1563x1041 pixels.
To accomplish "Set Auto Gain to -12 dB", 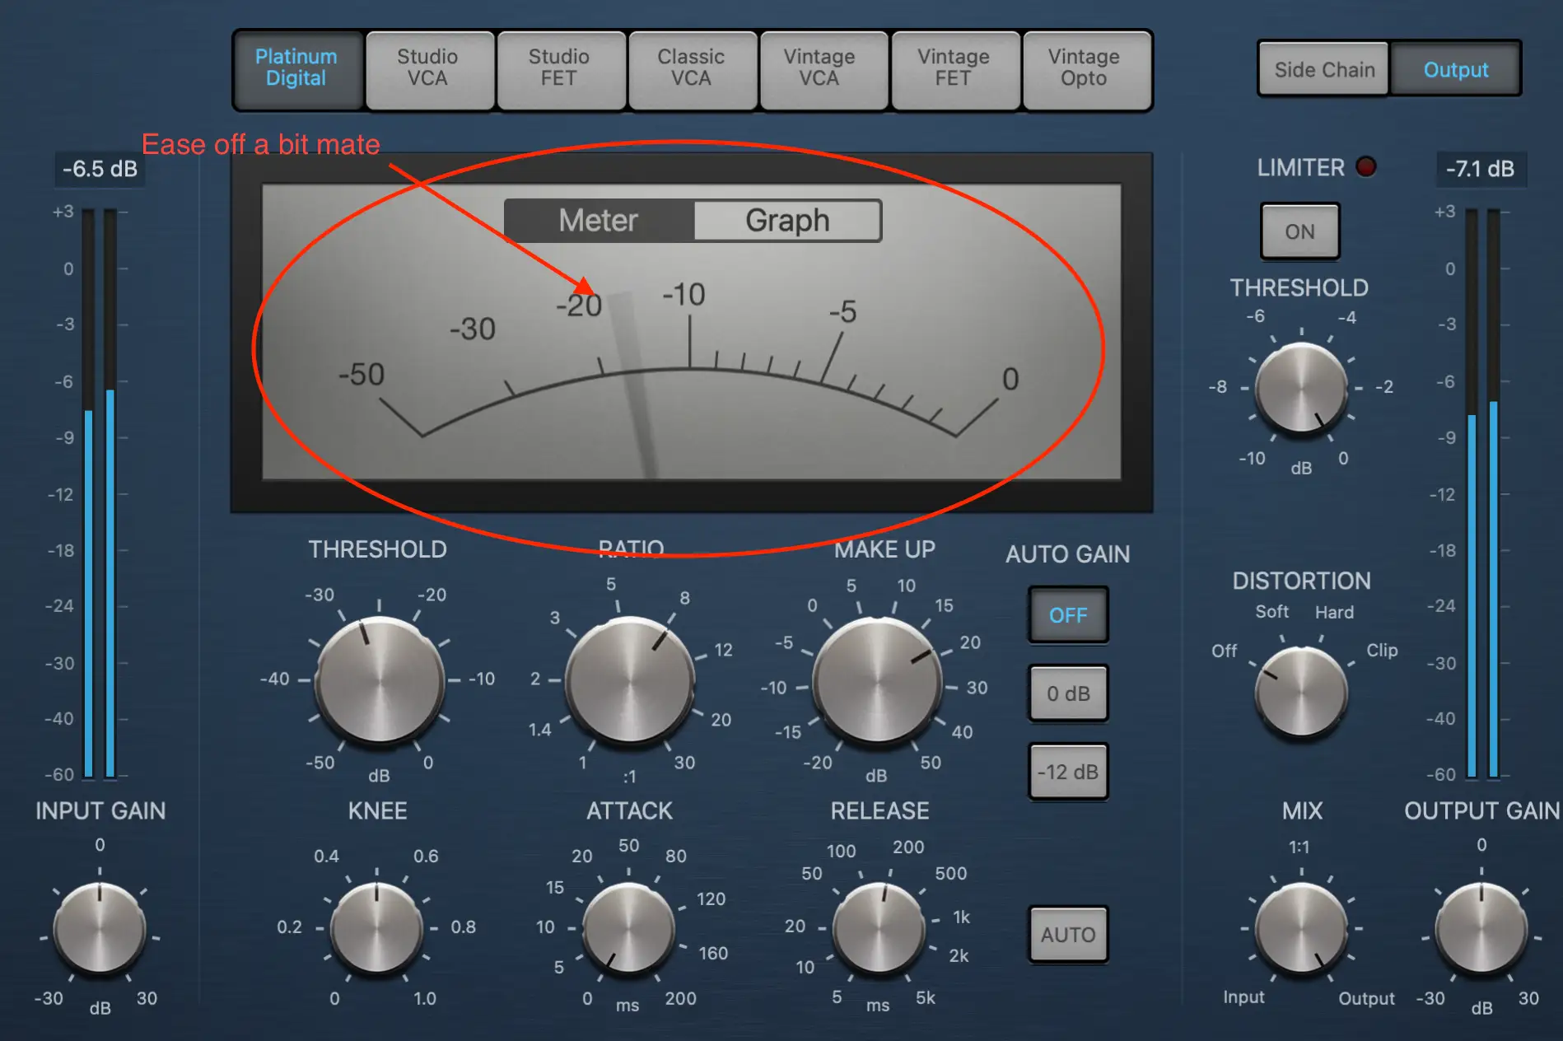I will coord(1068,772).
